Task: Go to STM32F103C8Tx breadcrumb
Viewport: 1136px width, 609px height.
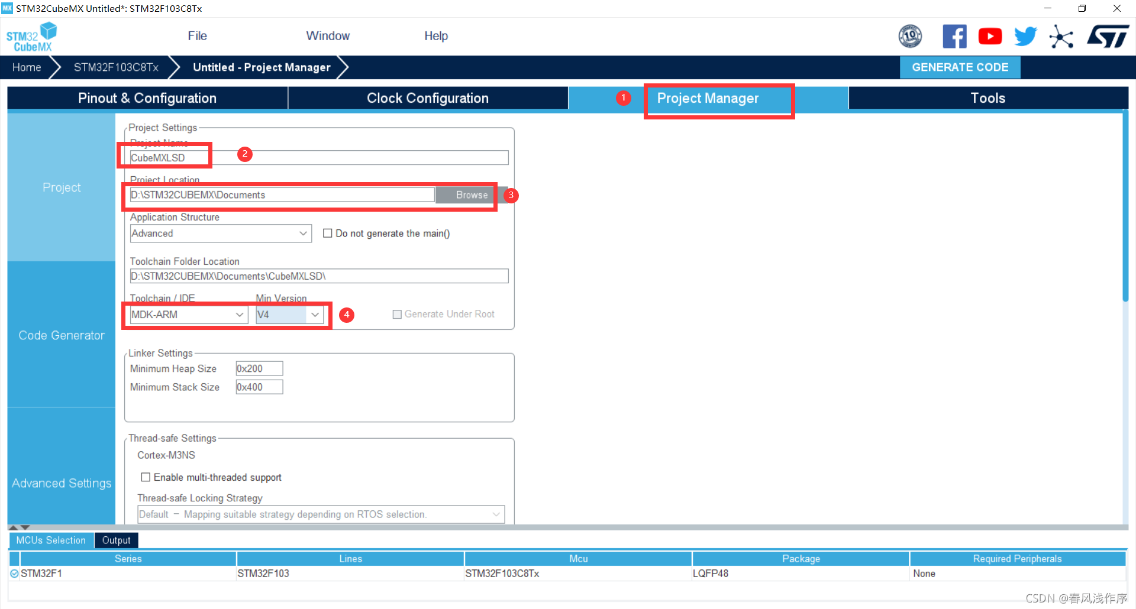Action: (x=116, y=67)
